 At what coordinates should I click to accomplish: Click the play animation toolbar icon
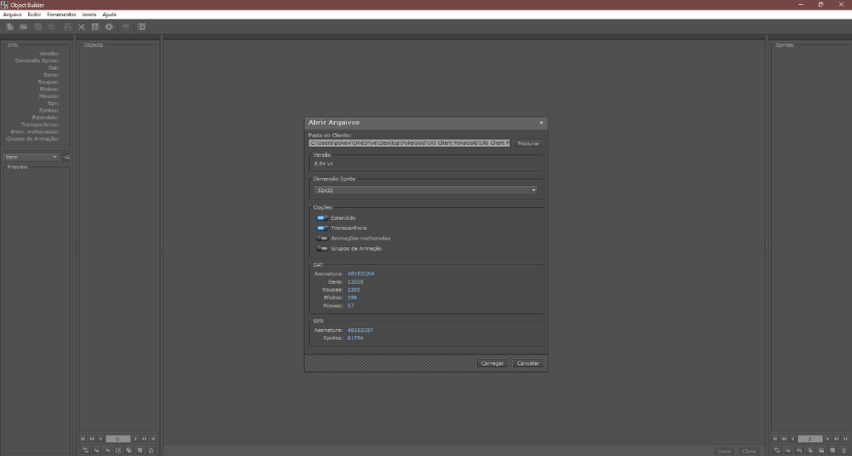click(x=109, y=27)
